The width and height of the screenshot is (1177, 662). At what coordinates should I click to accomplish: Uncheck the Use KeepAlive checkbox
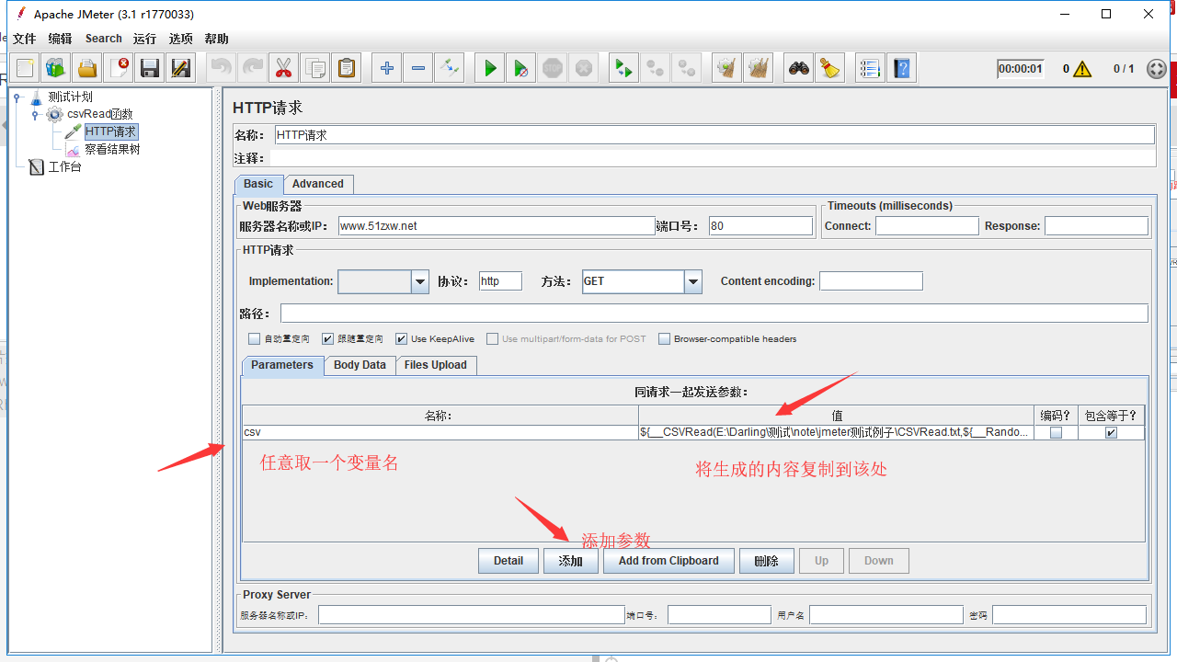tap(401, 339)
